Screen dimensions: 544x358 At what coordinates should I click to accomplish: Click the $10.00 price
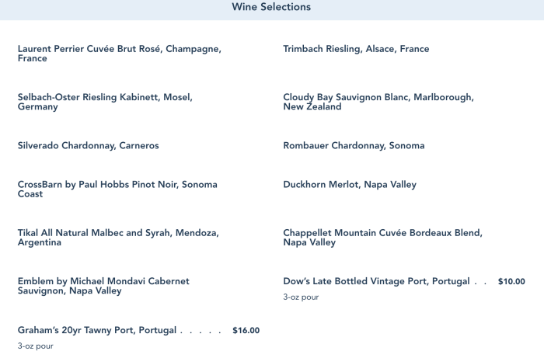(511, 282)
